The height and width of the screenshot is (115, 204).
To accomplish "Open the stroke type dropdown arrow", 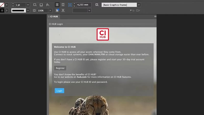I will pyautogui.click(x=28, y=10).
